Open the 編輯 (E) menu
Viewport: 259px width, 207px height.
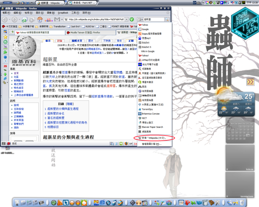pyautogui.click(x=17, y=13)
